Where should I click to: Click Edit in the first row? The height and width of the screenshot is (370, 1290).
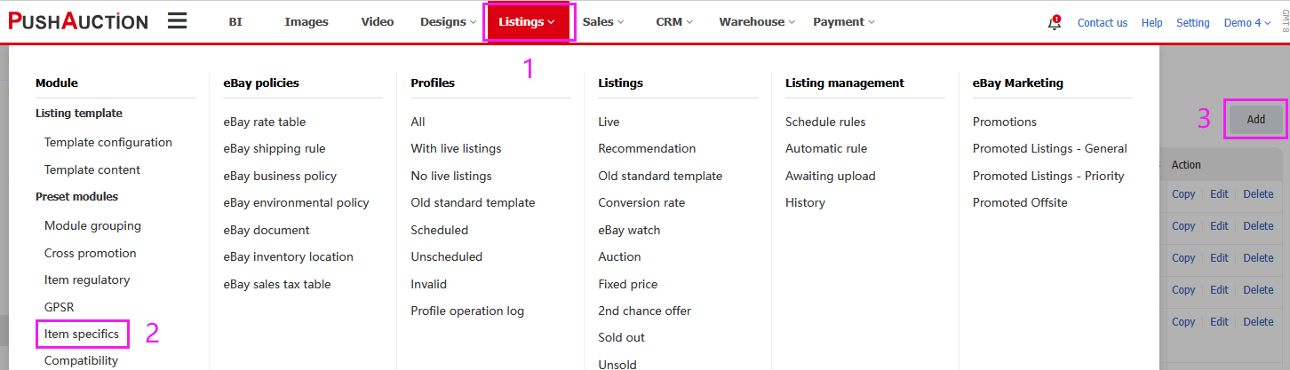(1219, 194)
